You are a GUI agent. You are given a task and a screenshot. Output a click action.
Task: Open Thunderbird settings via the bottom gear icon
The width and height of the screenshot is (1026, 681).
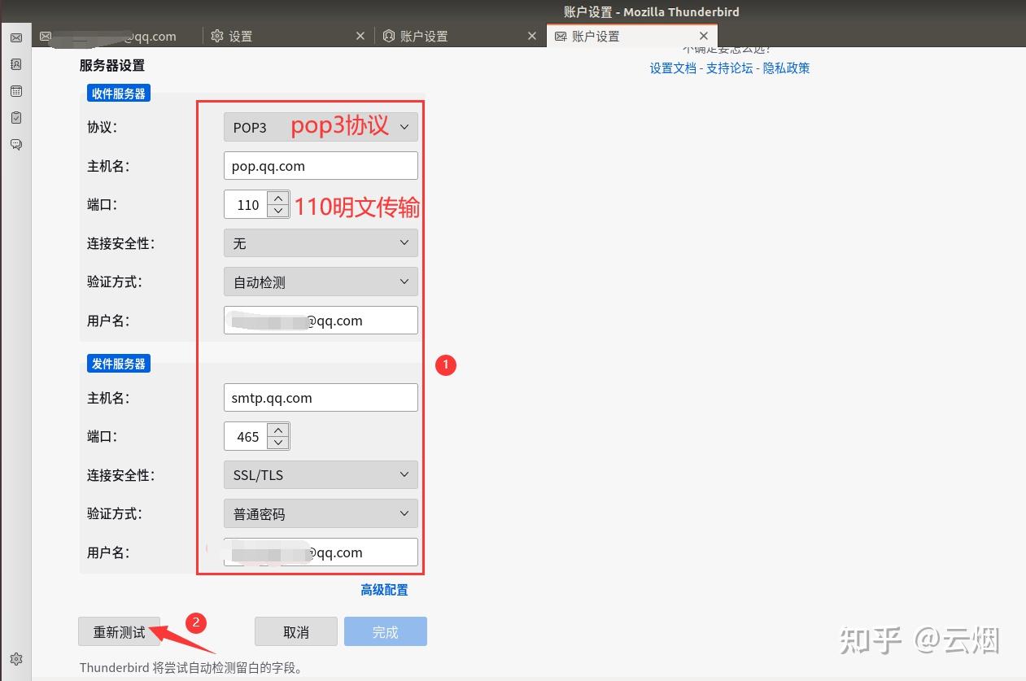click(x=16, y=658)
